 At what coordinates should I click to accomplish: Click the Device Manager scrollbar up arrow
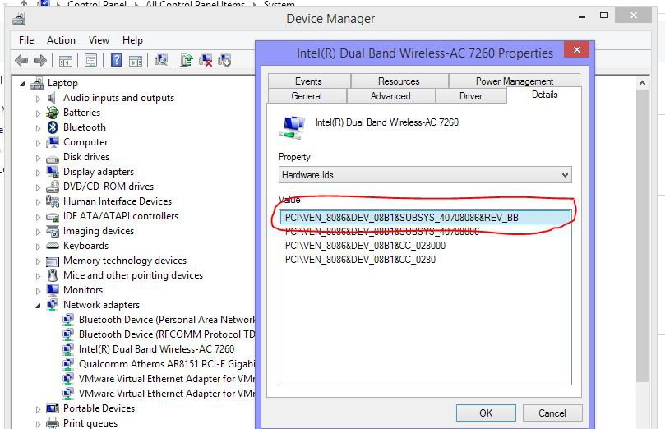tap(642, 83)
